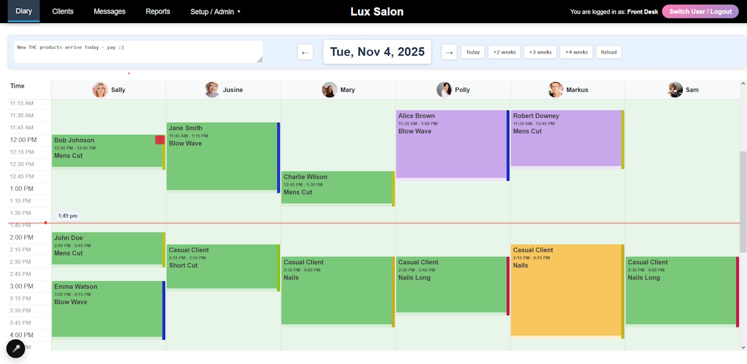747x364 pixels.
Task: Open Alice Brown's purple Blow Wave appointment
Action: click(451, 145)
